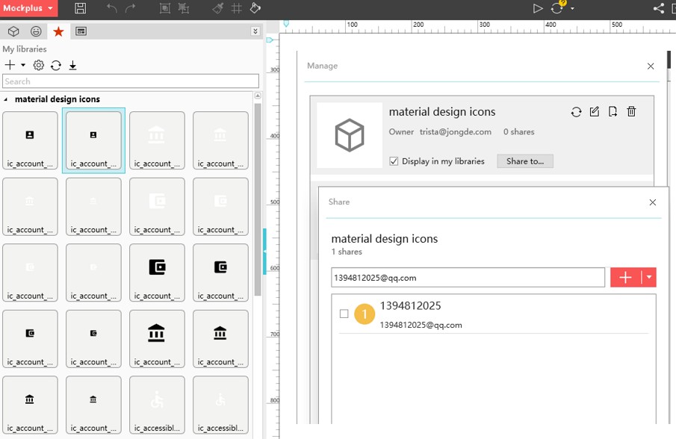676x439 pixels.
Task: Click the teal panel collapse handle
Action: [x=264, y=251]
